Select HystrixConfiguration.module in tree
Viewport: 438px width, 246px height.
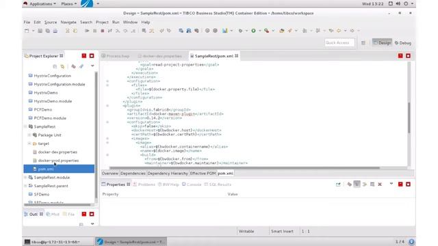tap(60, 84)
